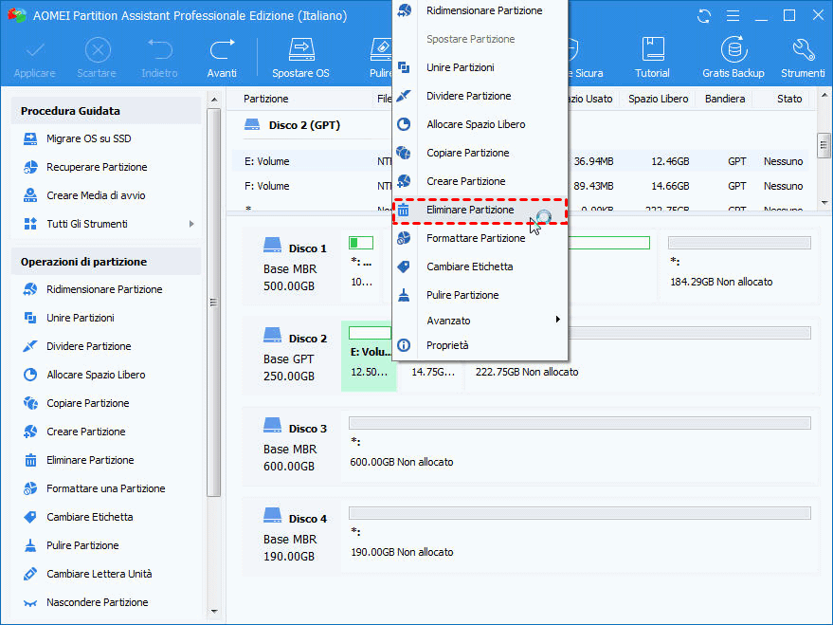This screenshot has width=833, height=625.
Task: Choose Unire Partizioni in context menu
Action: pyautogui.click(x=480, y=67)
